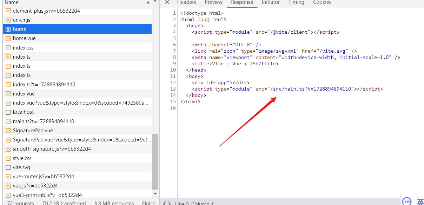This screenshot has height=205, width=424.
Task: Switch to the Headers tab
Action: coord(186,2)
